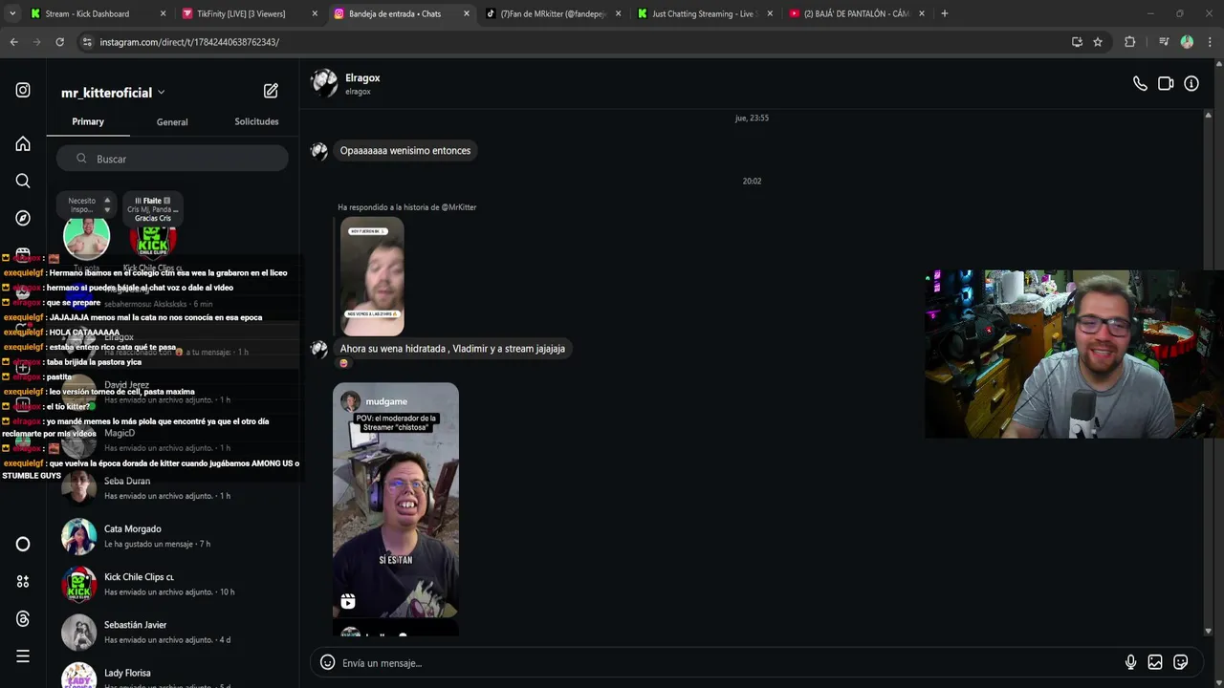The image size is (1224, 688).
Task: Click the instagram.com address bar
Action: 574,42
